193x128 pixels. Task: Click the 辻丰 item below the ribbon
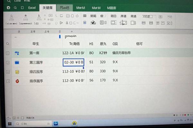[x=33, y=32]
